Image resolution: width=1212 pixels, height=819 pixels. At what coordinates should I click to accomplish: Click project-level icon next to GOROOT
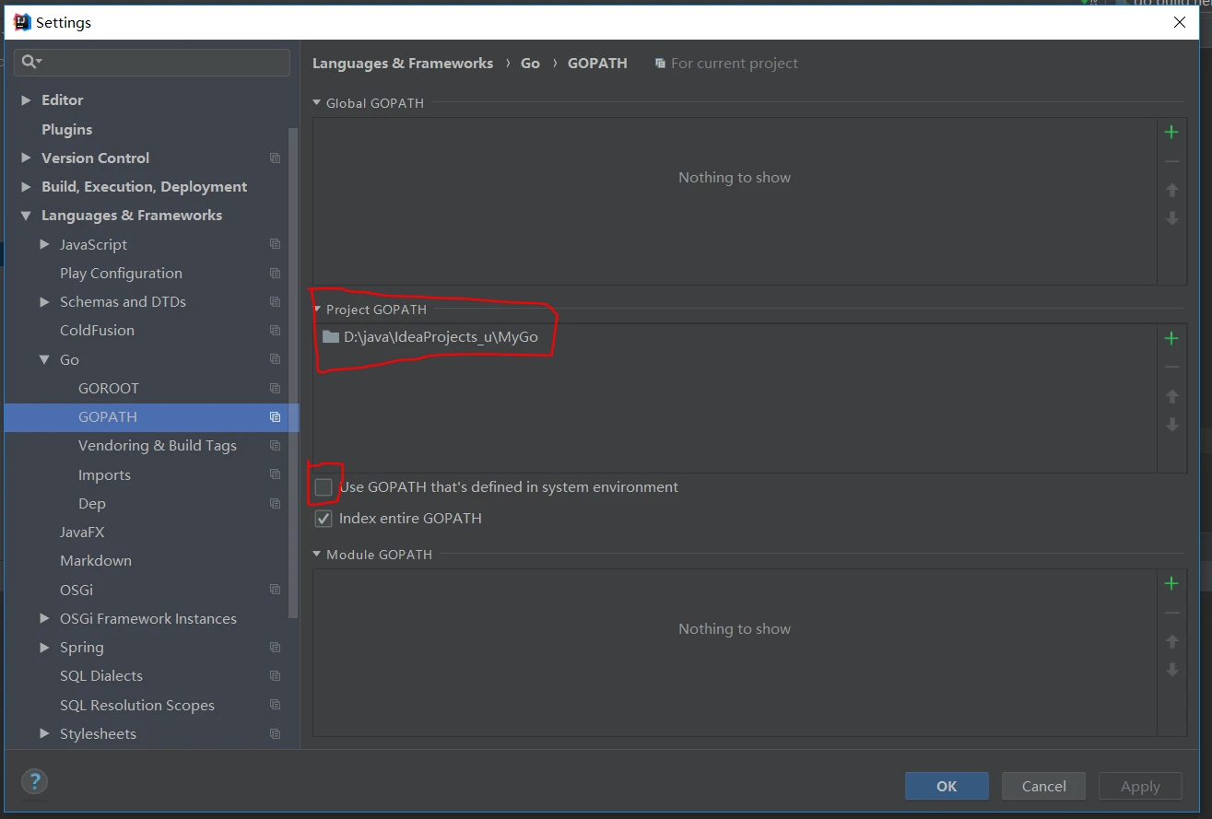pos(275,389)
